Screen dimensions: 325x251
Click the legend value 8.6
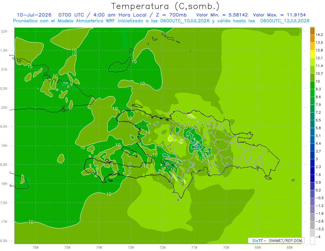318,97
